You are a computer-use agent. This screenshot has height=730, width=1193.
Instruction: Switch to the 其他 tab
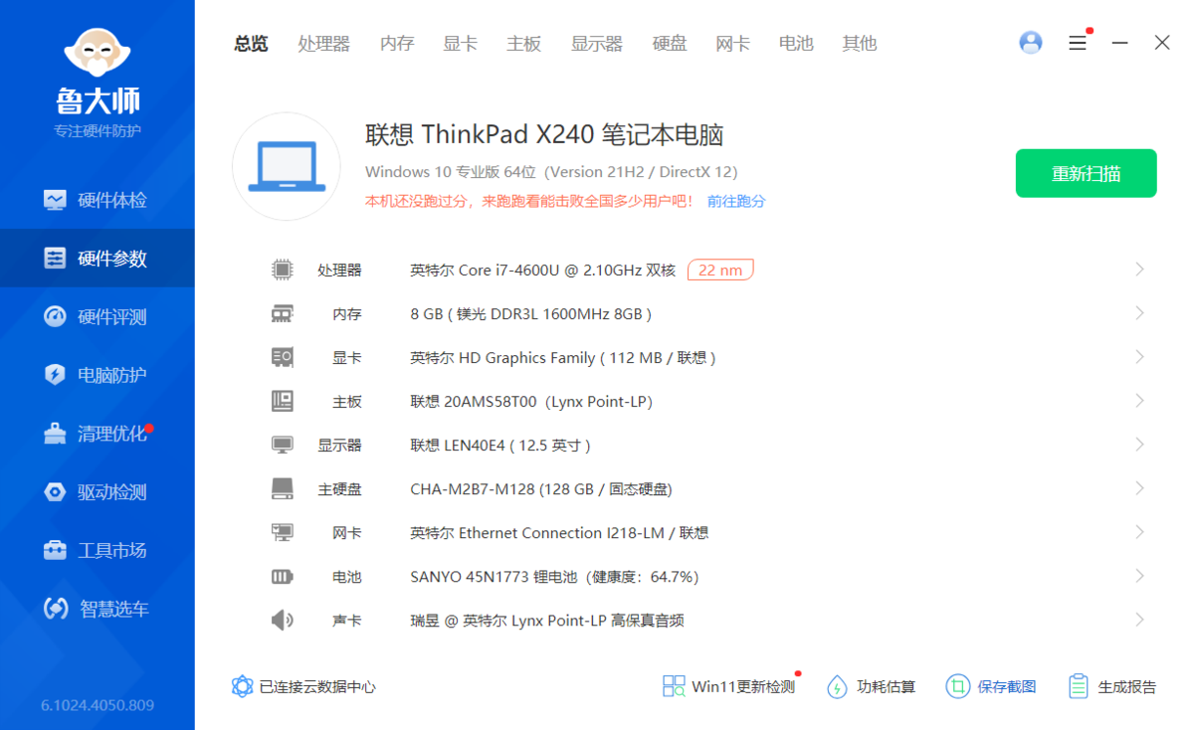(x=860, y=44)
